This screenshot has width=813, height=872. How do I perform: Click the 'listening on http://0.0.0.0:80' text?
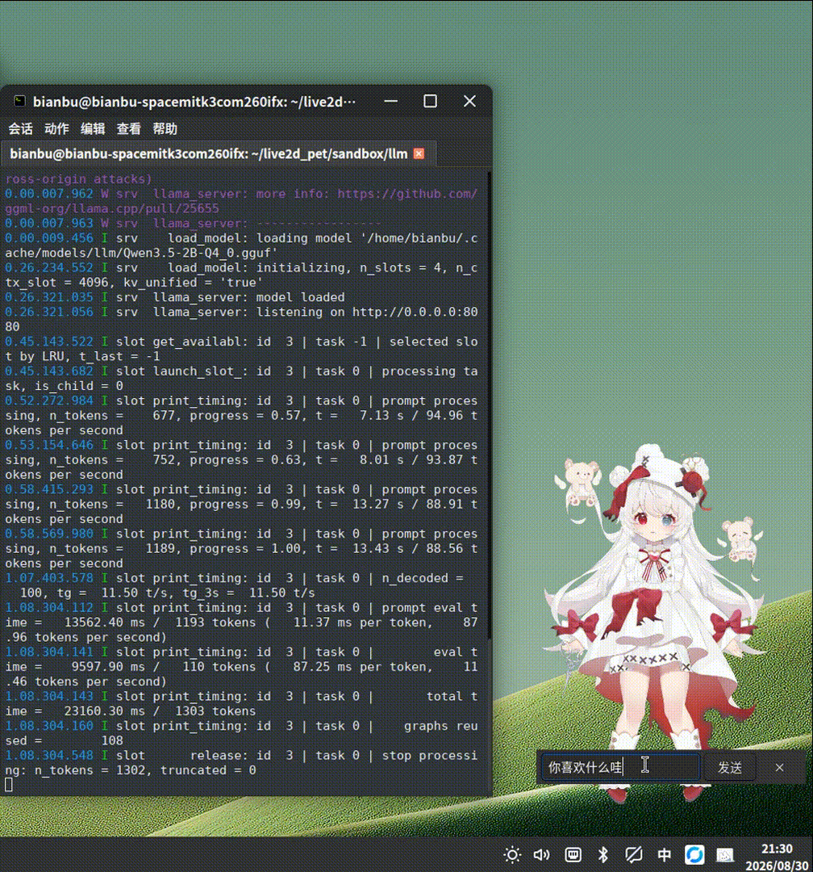click(367, 312)
